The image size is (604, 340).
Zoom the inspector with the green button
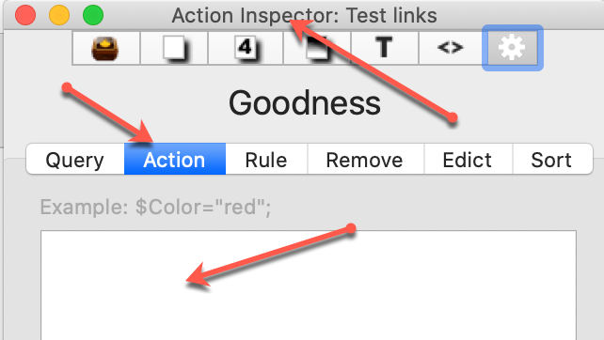[x=93, y=15]
